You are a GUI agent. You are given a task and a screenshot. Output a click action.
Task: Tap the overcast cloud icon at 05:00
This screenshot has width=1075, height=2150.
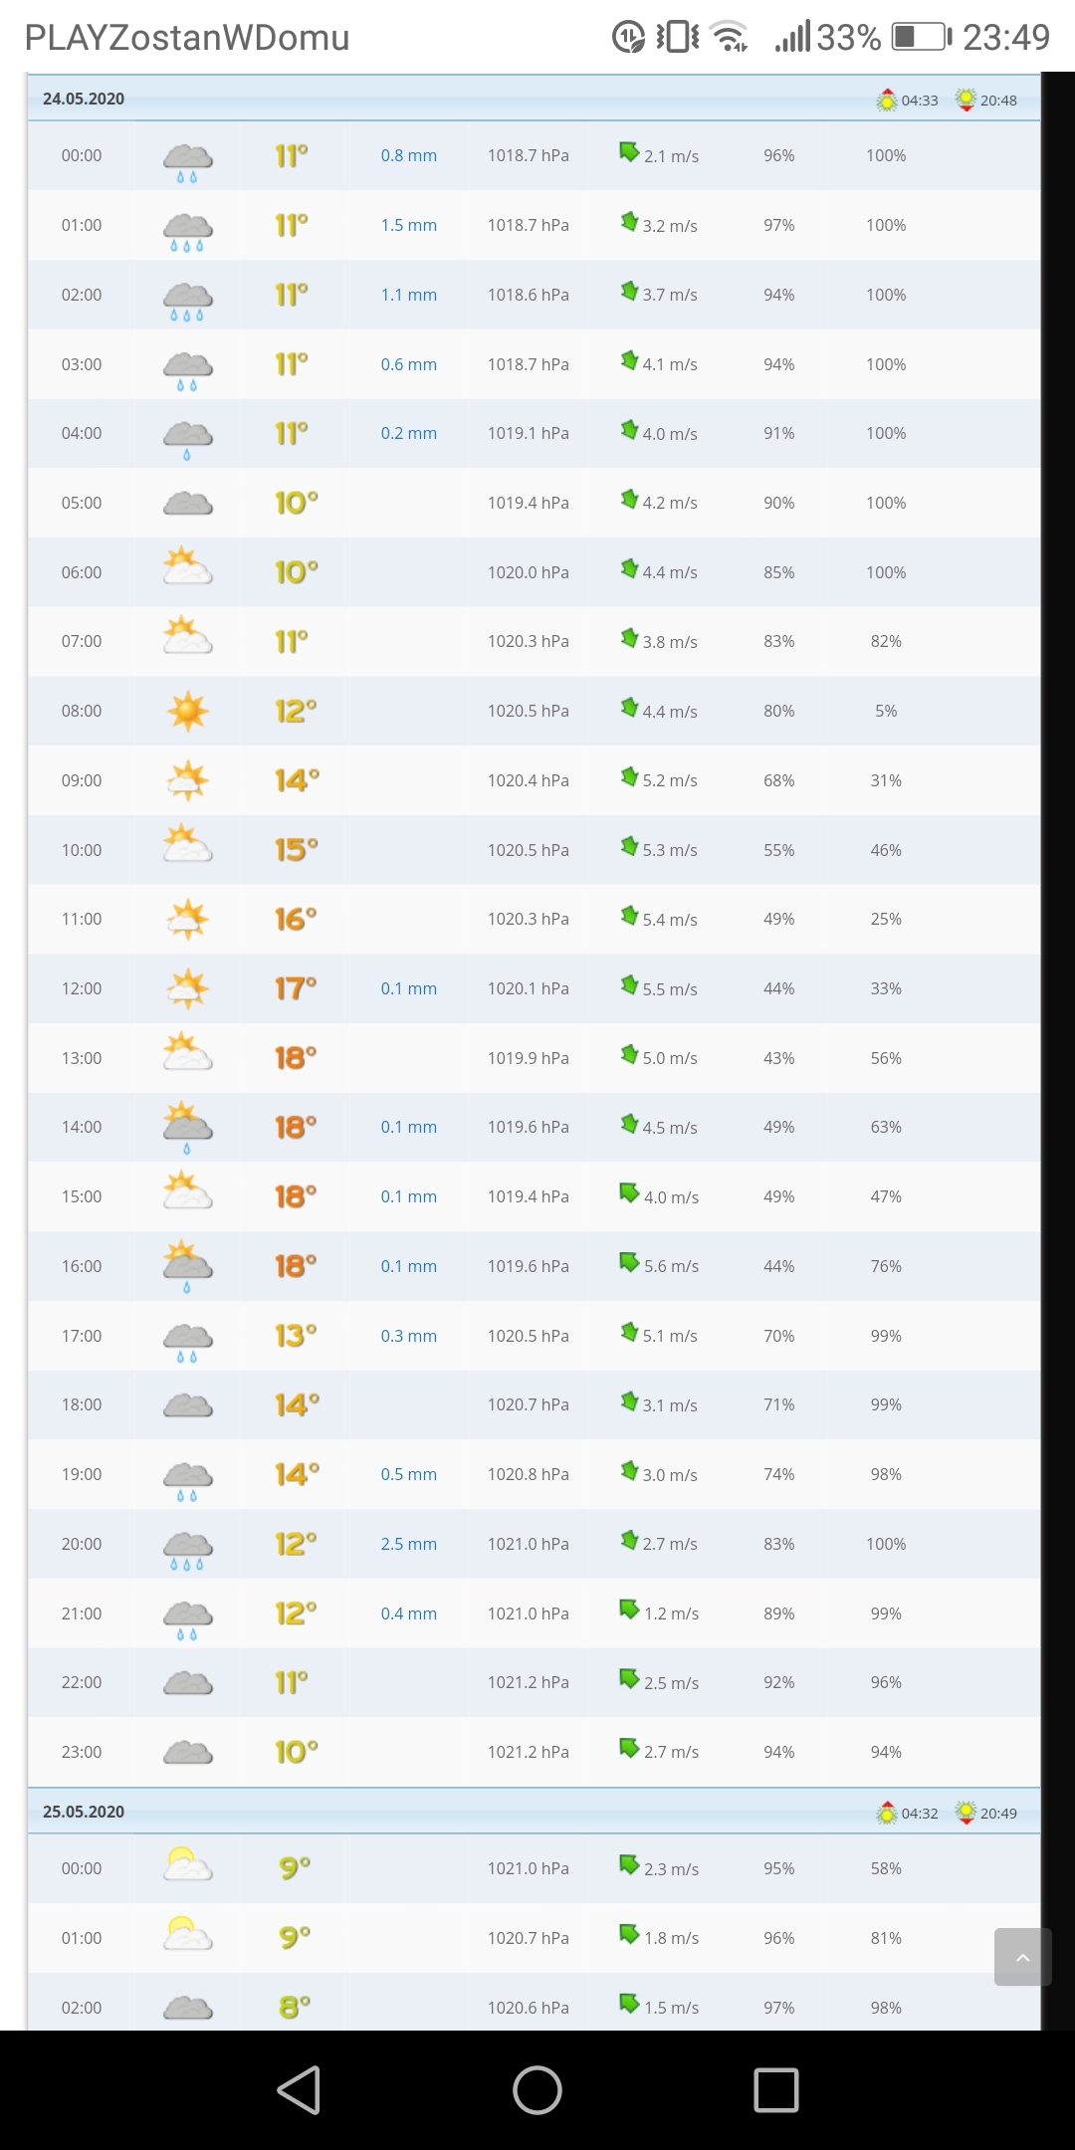[187, 504]
